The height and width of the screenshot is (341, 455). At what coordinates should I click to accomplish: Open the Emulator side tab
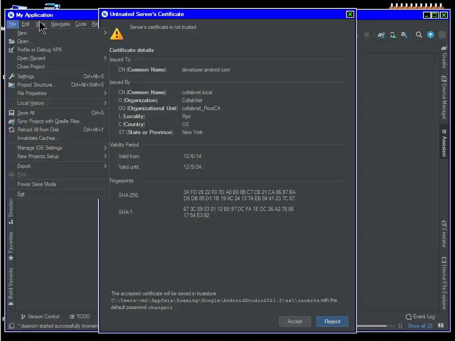pyautogui.click(x=444, y=234)
